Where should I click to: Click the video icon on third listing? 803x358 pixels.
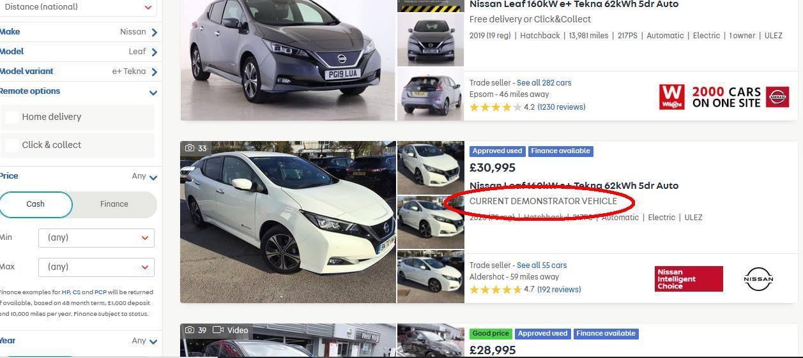click(x=218, y=330)
